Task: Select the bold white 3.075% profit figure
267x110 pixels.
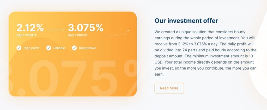Action: point(86,28)
